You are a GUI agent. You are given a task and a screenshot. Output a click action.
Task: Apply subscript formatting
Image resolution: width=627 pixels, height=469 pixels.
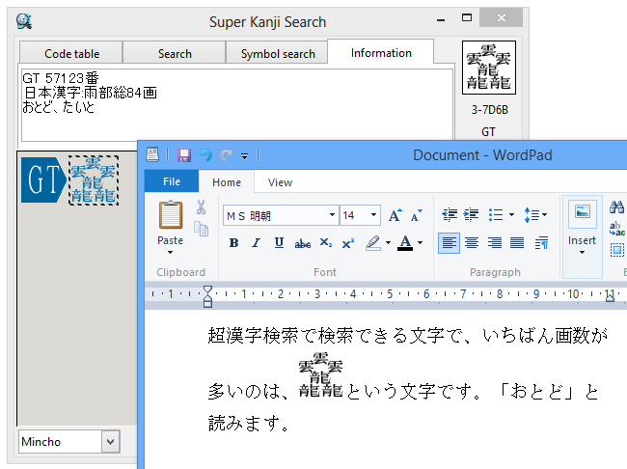[326, 243]
